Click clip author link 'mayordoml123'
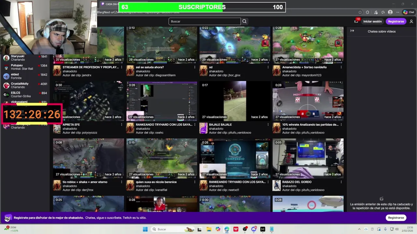417x234 pixels. click(x=310, y=75)
